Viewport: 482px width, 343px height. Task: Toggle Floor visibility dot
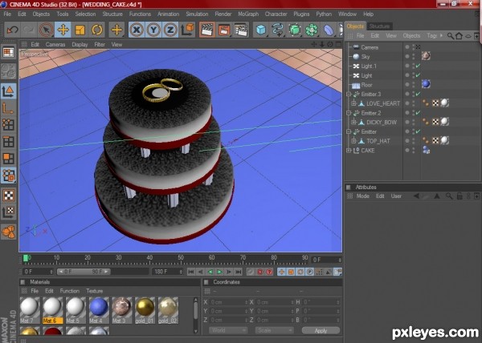pyautogui.click(x=407, y=85)
